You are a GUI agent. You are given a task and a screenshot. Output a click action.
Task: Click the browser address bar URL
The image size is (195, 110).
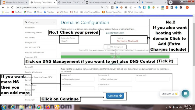pos(40,7)
